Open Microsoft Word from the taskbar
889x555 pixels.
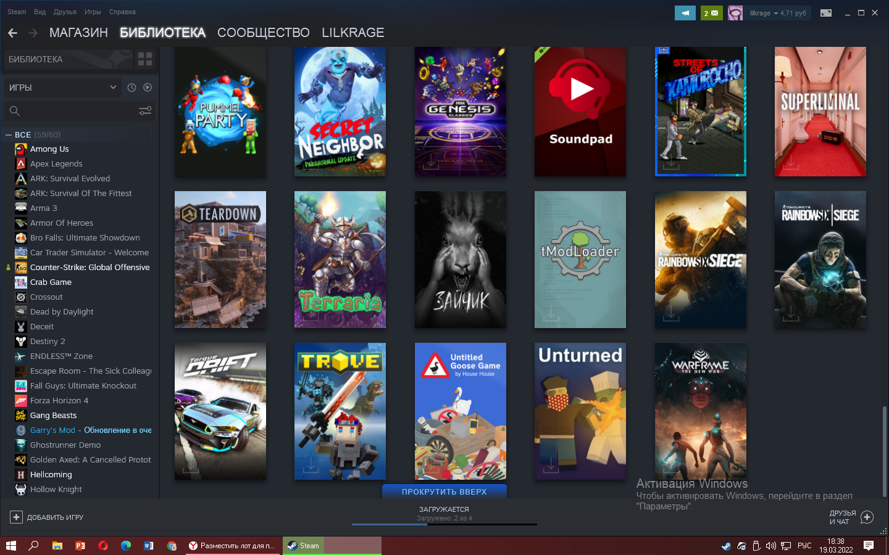pyautogui.click(x=149, y=546)
